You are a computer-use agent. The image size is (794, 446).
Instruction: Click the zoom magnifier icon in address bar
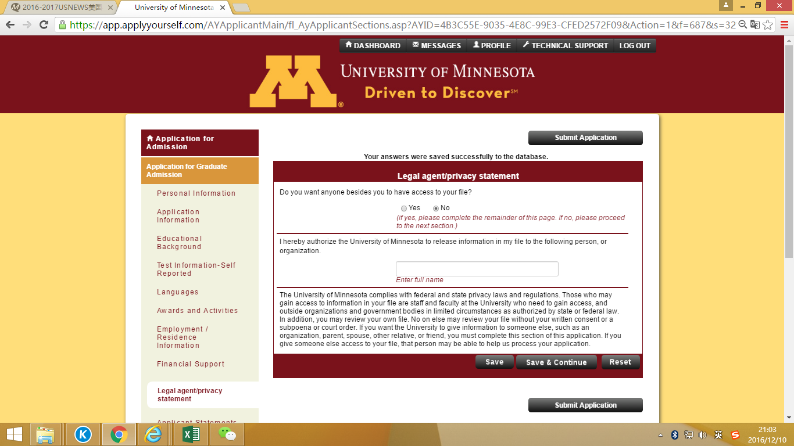click(742, 25)
